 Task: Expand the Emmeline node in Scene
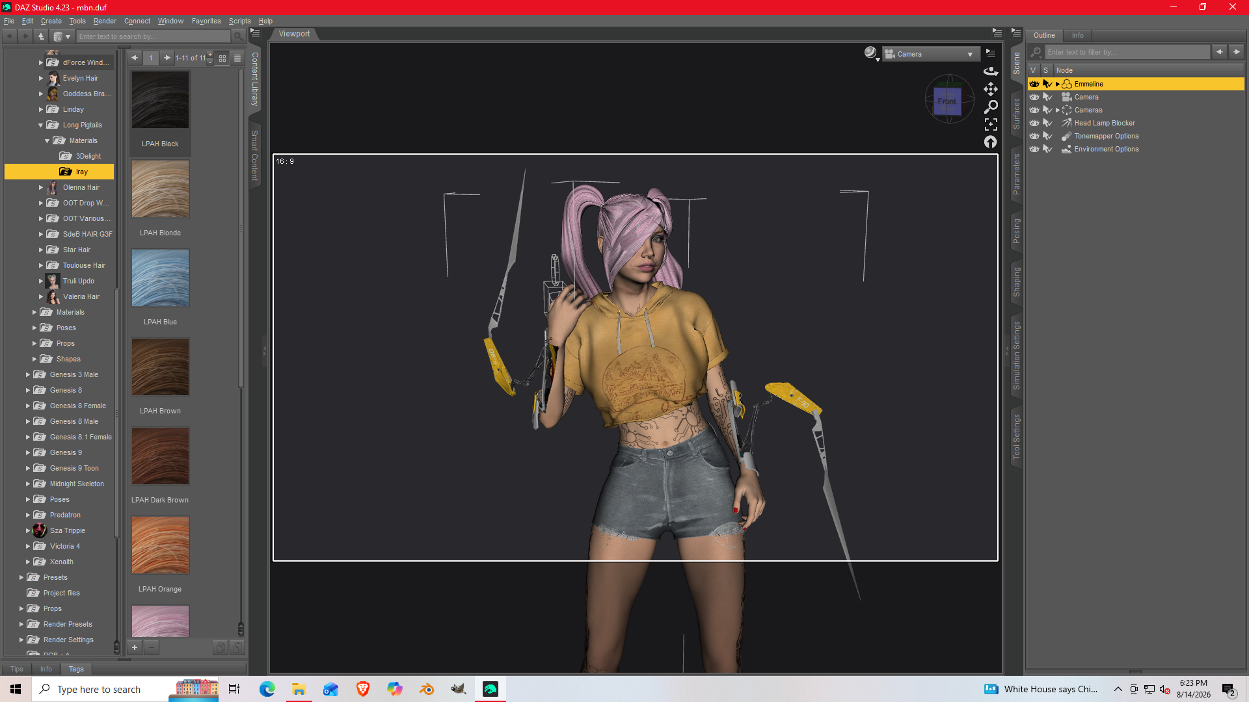[x=1058, y=84]
